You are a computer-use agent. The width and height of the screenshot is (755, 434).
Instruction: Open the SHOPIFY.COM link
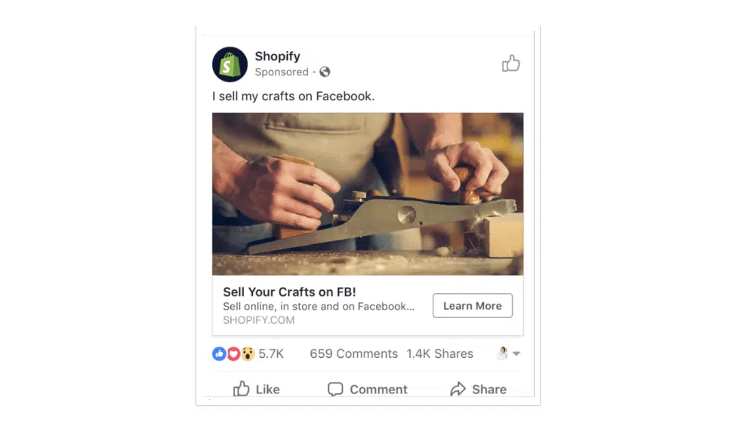(258, 320)
